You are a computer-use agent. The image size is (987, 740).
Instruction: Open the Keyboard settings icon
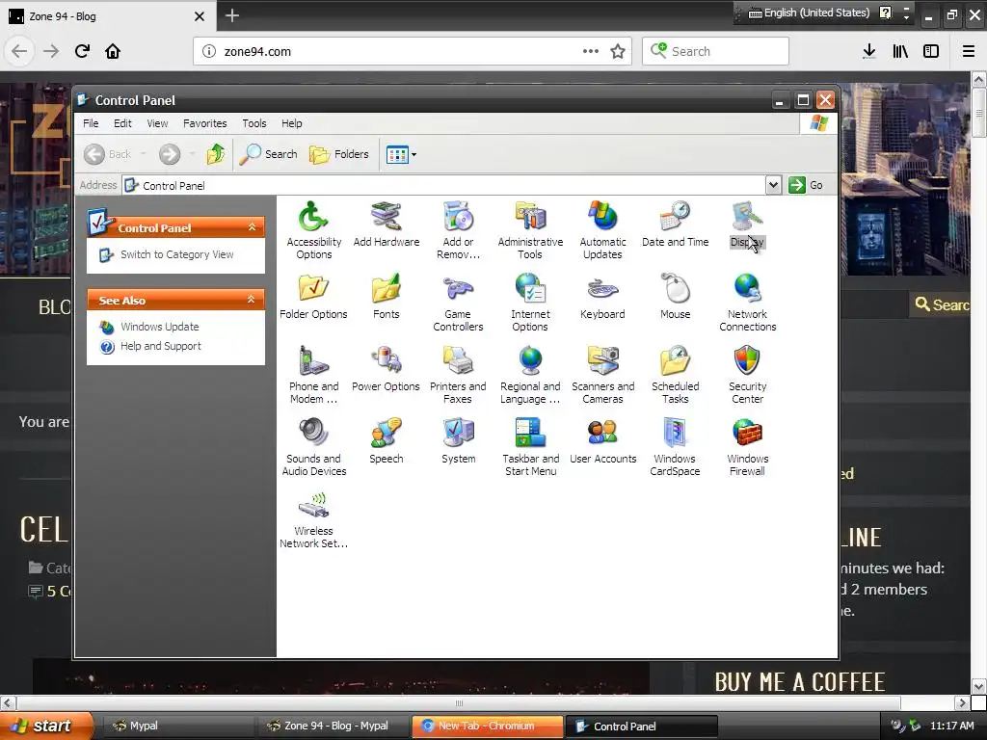pos(602,296)
